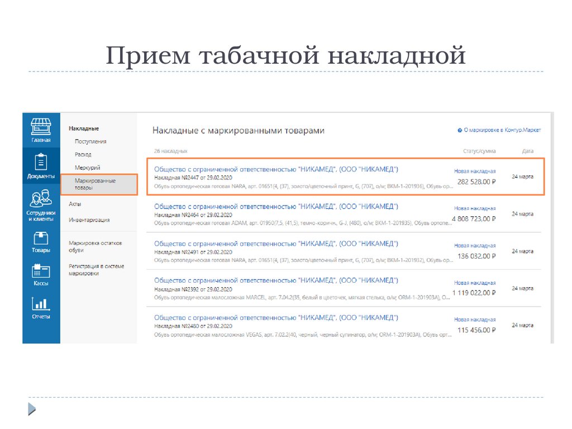Viewport: 572px width, 429px height.
Task: Open Регистрация в системе маркировки
Action: (x=96, y=270)
